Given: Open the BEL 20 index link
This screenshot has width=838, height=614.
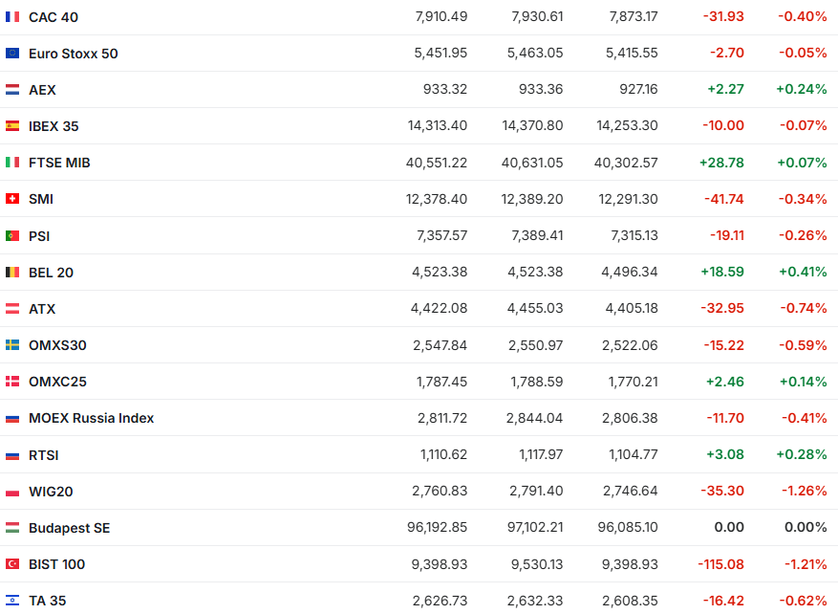Looking at the screenshot, I should coord(51,273).
